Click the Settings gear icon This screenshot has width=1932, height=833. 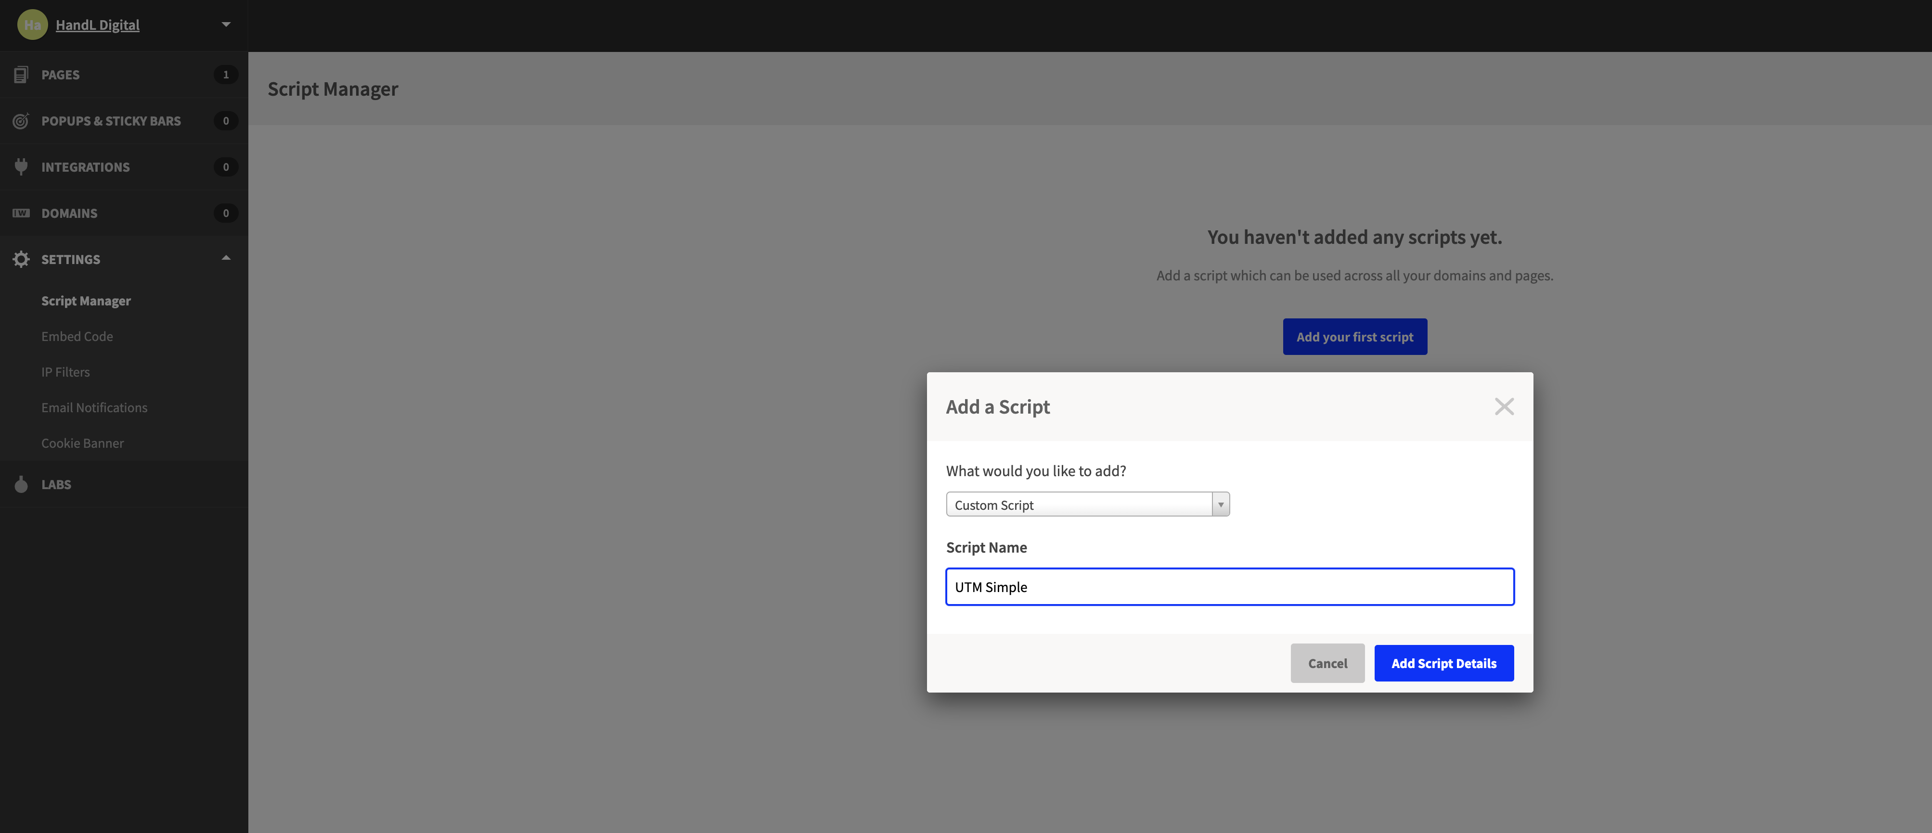tap(21, 259)
